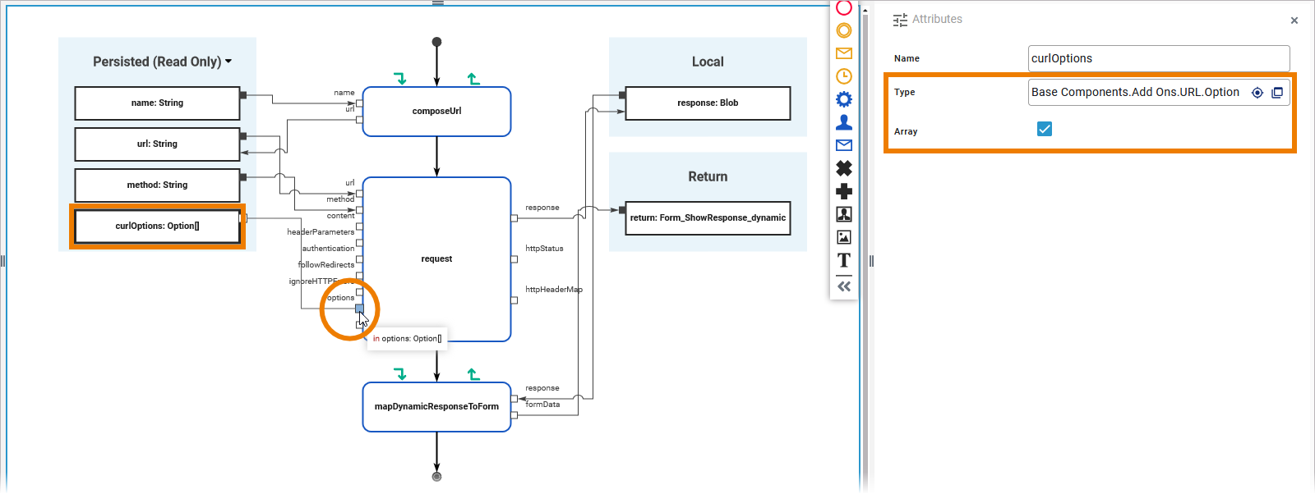The height and width of the screenshot is (494, 1315).
Task: Select the orange mail event icon
Action: [844, 53]
